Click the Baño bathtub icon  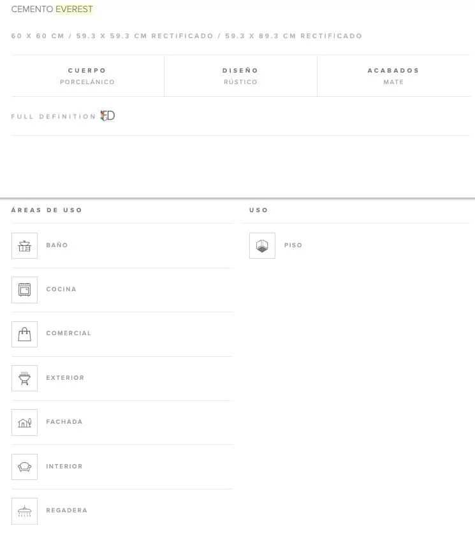[x=24, y=245]
